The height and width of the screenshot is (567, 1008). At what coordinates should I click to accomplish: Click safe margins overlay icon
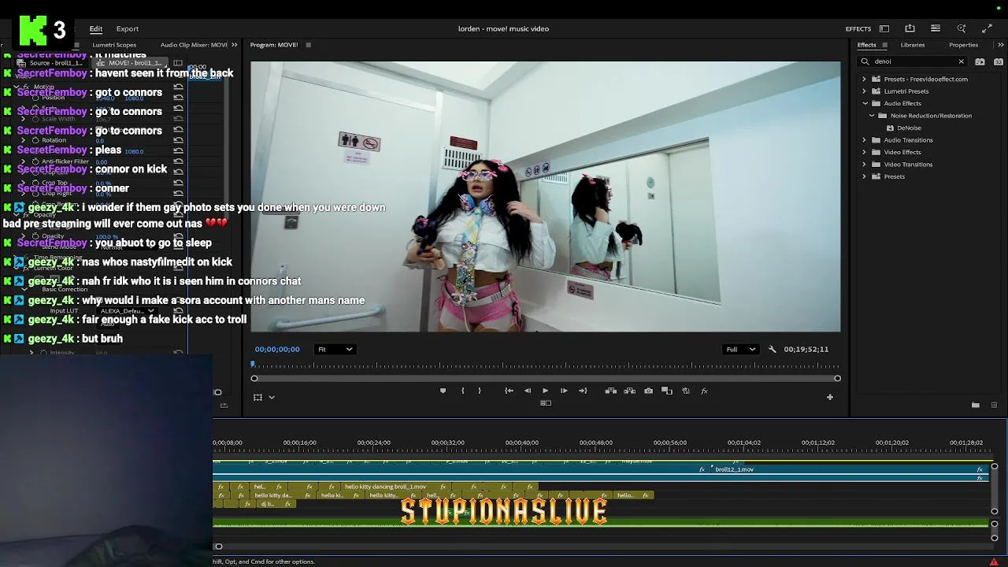tap(258, 398)
